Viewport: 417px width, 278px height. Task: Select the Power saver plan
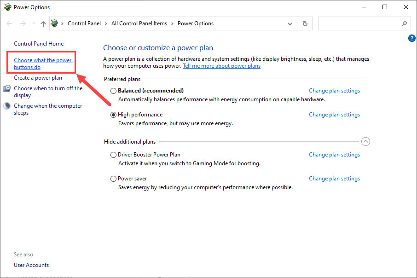[113, 179]
